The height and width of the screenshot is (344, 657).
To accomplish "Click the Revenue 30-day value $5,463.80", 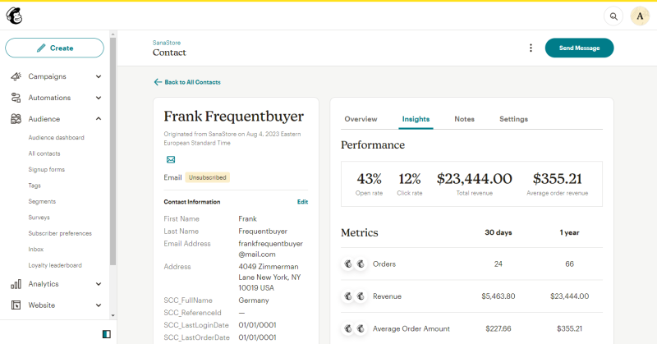I will (498, 296).
